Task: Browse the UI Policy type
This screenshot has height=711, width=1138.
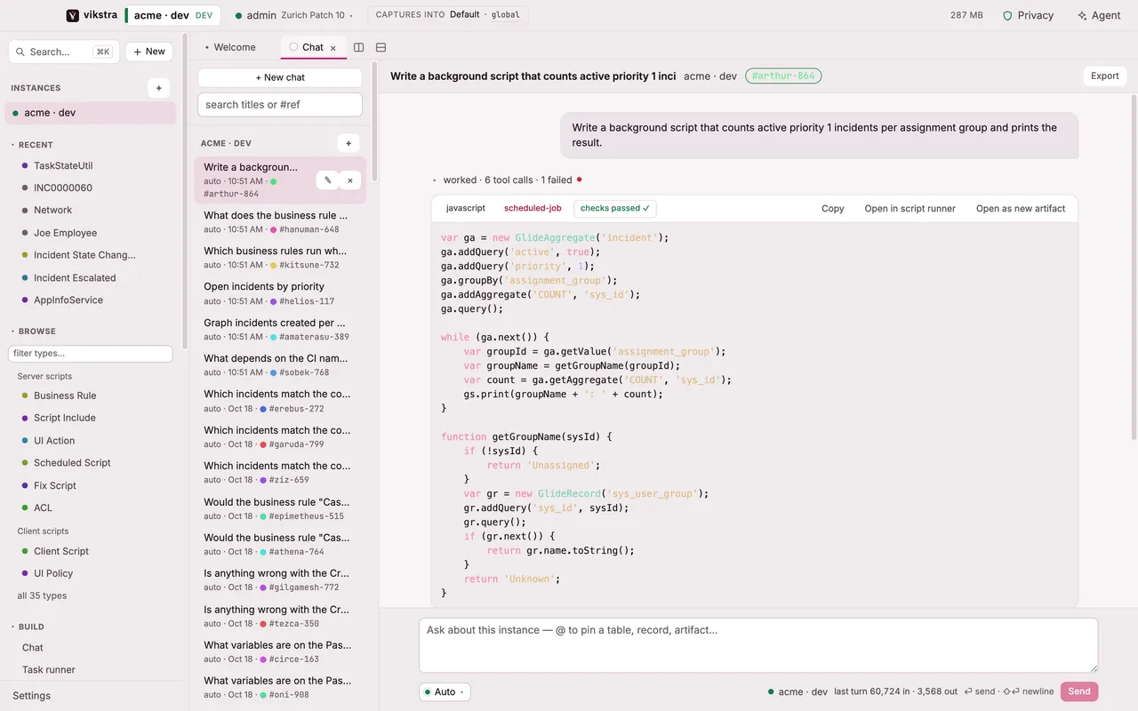Action: point(53,573)
